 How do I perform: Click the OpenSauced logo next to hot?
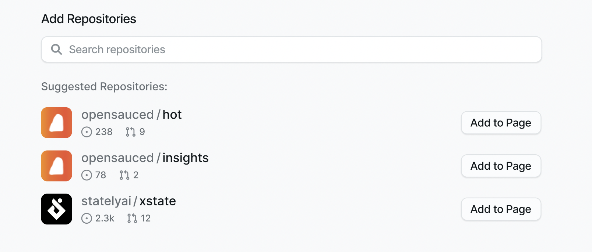(x=56, y=123)
